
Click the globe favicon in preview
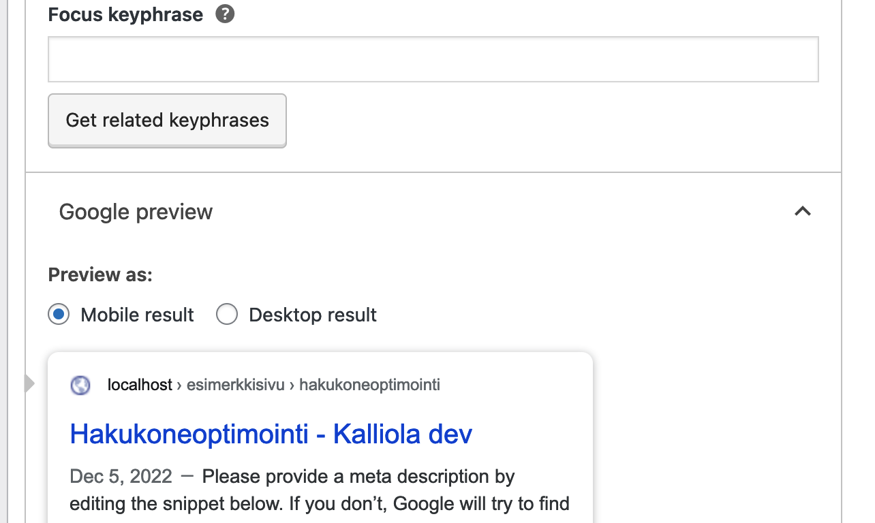click(x=80, y=385)
